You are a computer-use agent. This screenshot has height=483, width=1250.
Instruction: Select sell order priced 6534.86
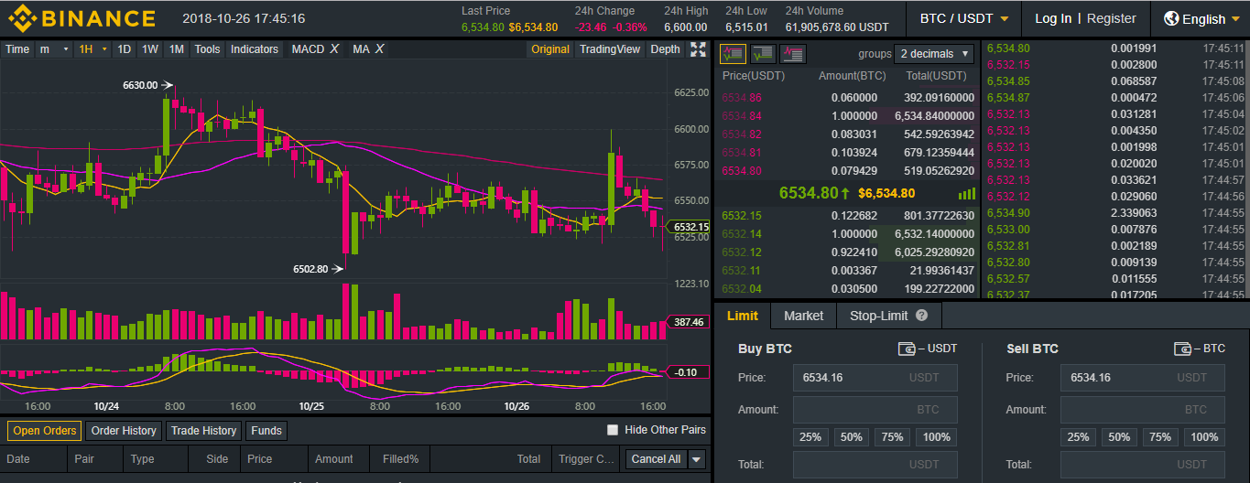point(847,98)
